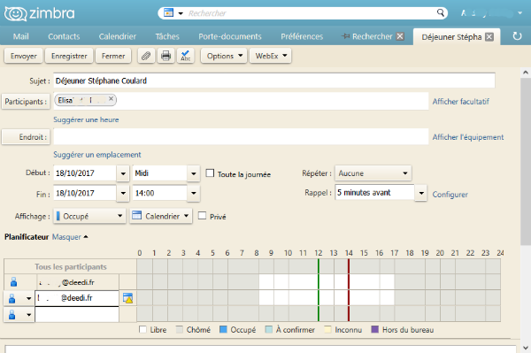The height and width of the screenshot is (353, 531).
Task: Click the empty attendee email field in scheduler
Action: [x=77, y=314]
